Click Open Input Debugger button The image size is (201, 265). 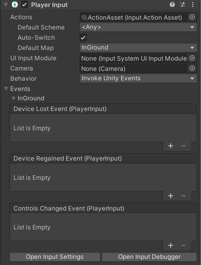[149, 257]
